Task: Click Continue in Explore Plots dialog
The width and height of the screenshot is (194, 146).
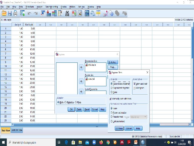Action: tap(119, 128)
